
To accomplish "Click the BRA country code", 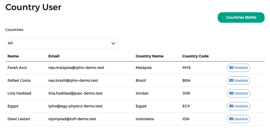I will click(187, 81).
